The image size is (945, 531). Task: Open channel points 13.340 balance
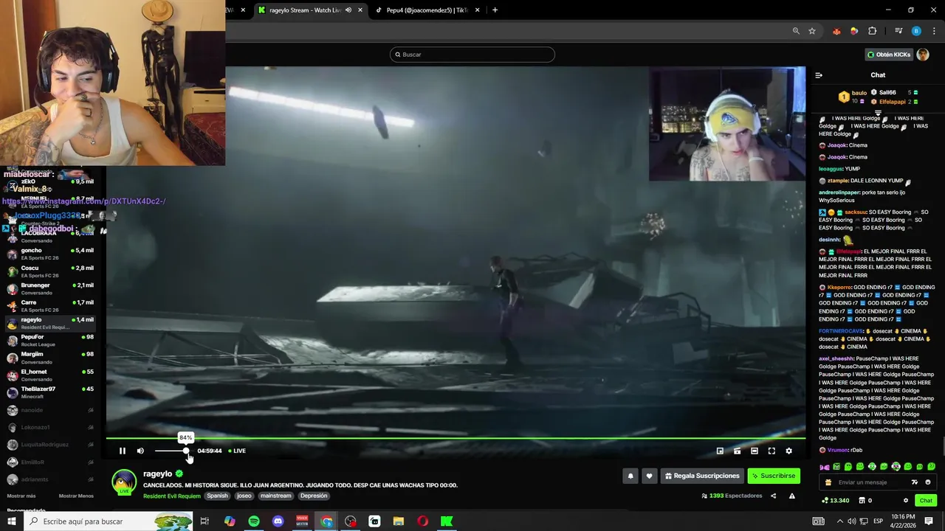coord(835,501)
